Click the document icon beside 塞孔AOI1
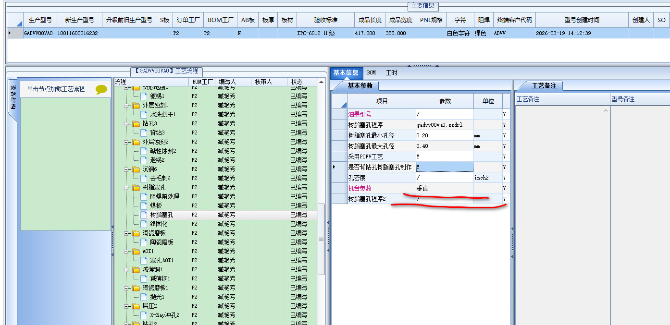Image resolution: width=670 pixels, height=325 pixels. 144,260
